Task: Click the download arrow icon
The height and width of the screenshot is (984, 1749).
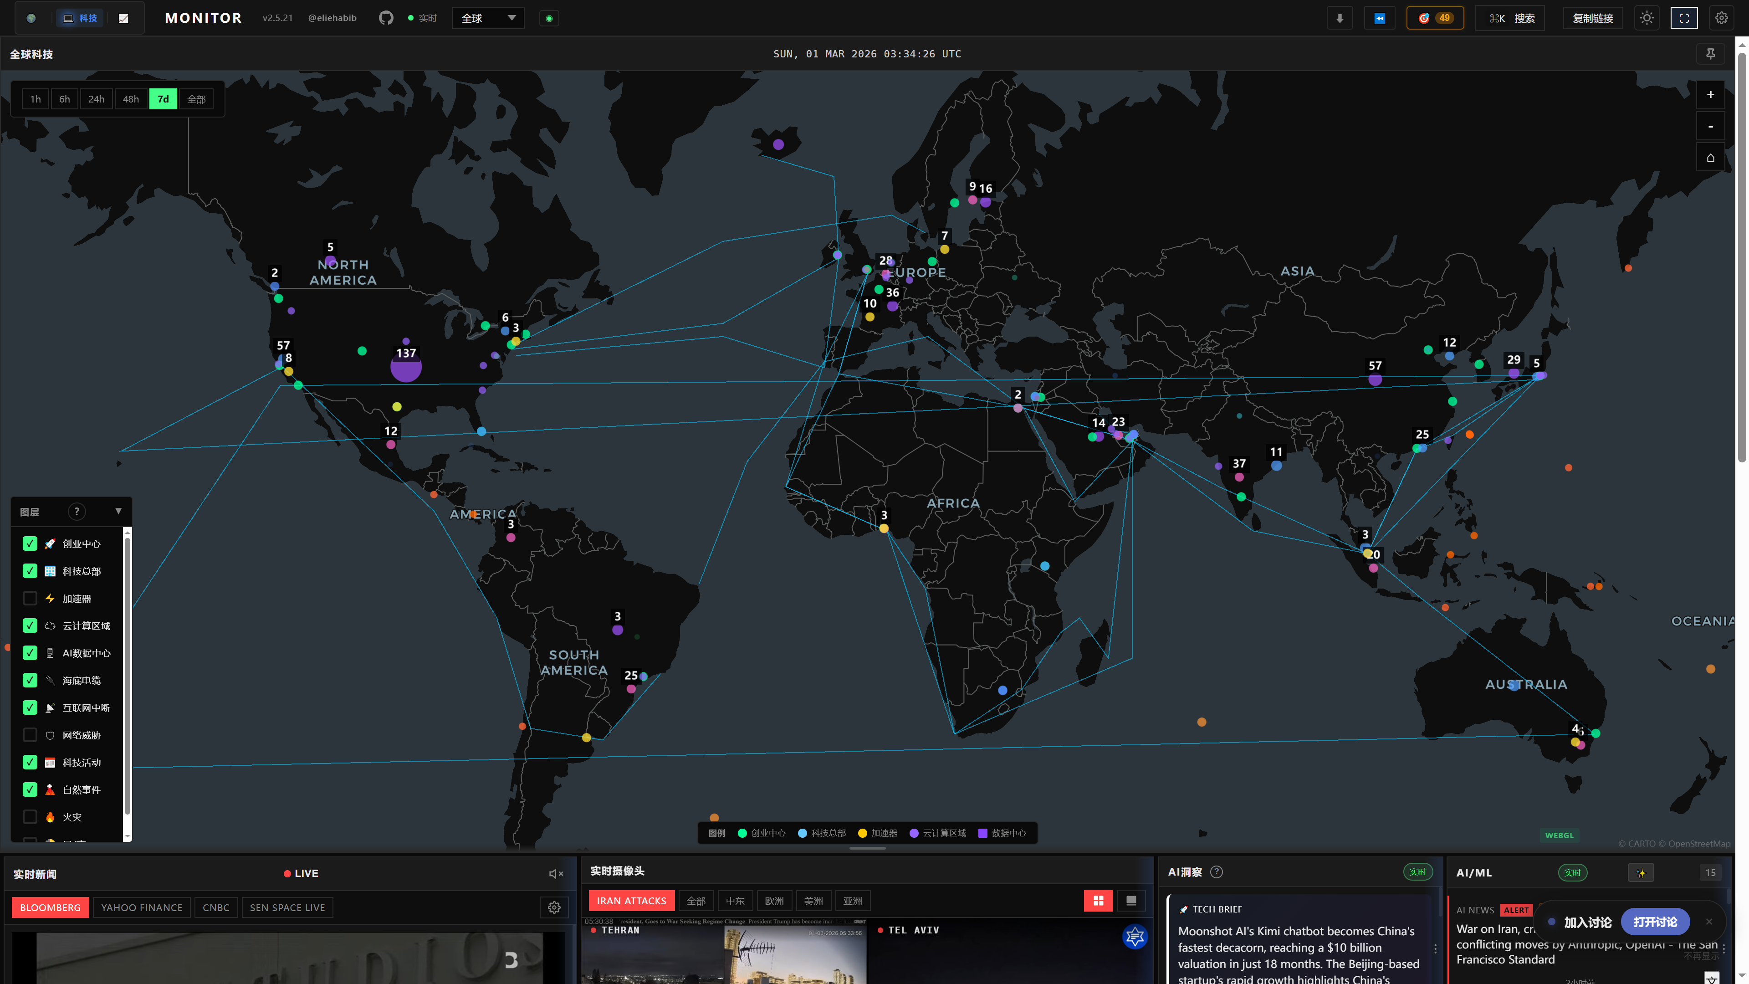Action: (x=1340, y=18)
